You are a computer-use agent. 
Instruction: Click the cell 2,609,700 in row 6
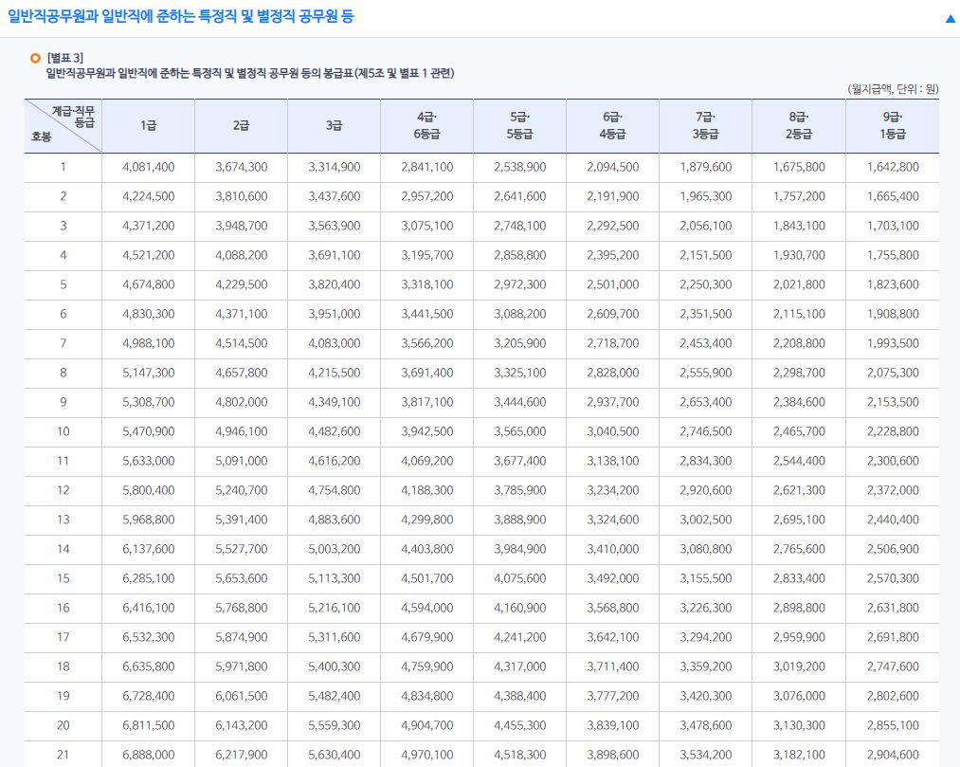tap(613, 314)
